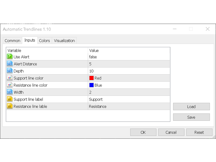The image size is (216, 162).
Task: Edit the Depth value 10
Action: [x=129, y=71]
